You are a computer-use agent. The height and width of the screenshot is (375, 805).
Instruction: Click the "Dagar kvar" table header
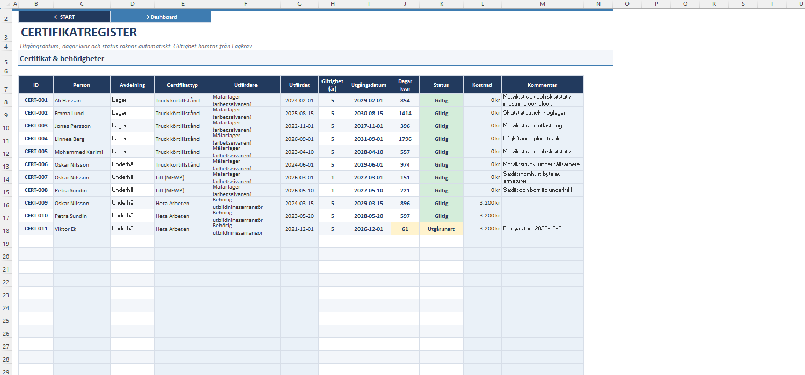pyautogui.click(x=405, y=85)
